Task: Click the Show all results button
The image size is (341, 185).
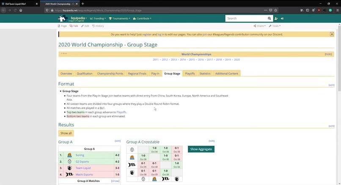Action: [x=66, y=133]
